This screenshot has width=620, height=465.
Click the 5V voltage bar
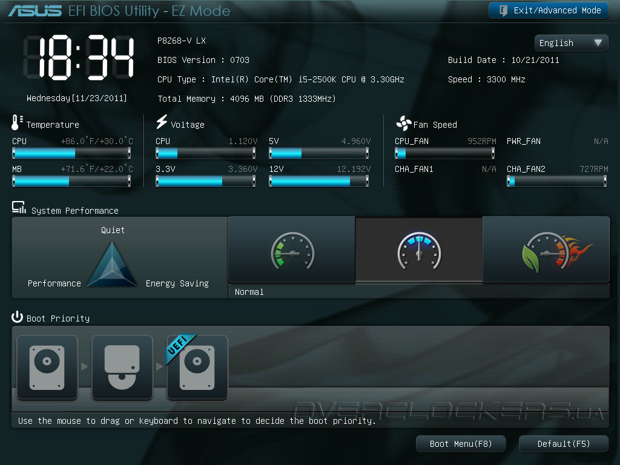pyautogui.click(x=318, y=153)
